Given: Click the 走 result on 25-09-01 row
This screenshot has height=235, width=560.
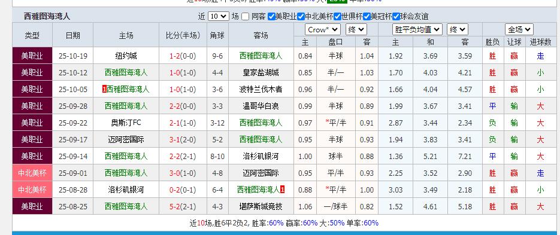Looking at the screenshot, I should (540, 173).
